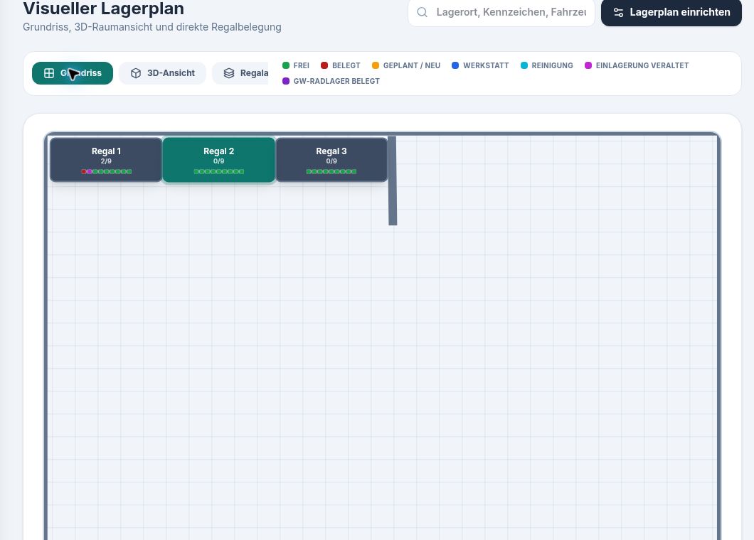This screenshot has height=540, width=754.
Task: Click the green FREI legend dot
Action: (286, 65)
